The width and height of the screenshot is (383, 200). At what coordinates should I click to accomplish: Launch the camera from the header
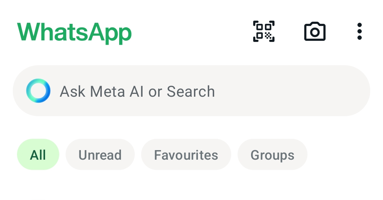point(315,32)
